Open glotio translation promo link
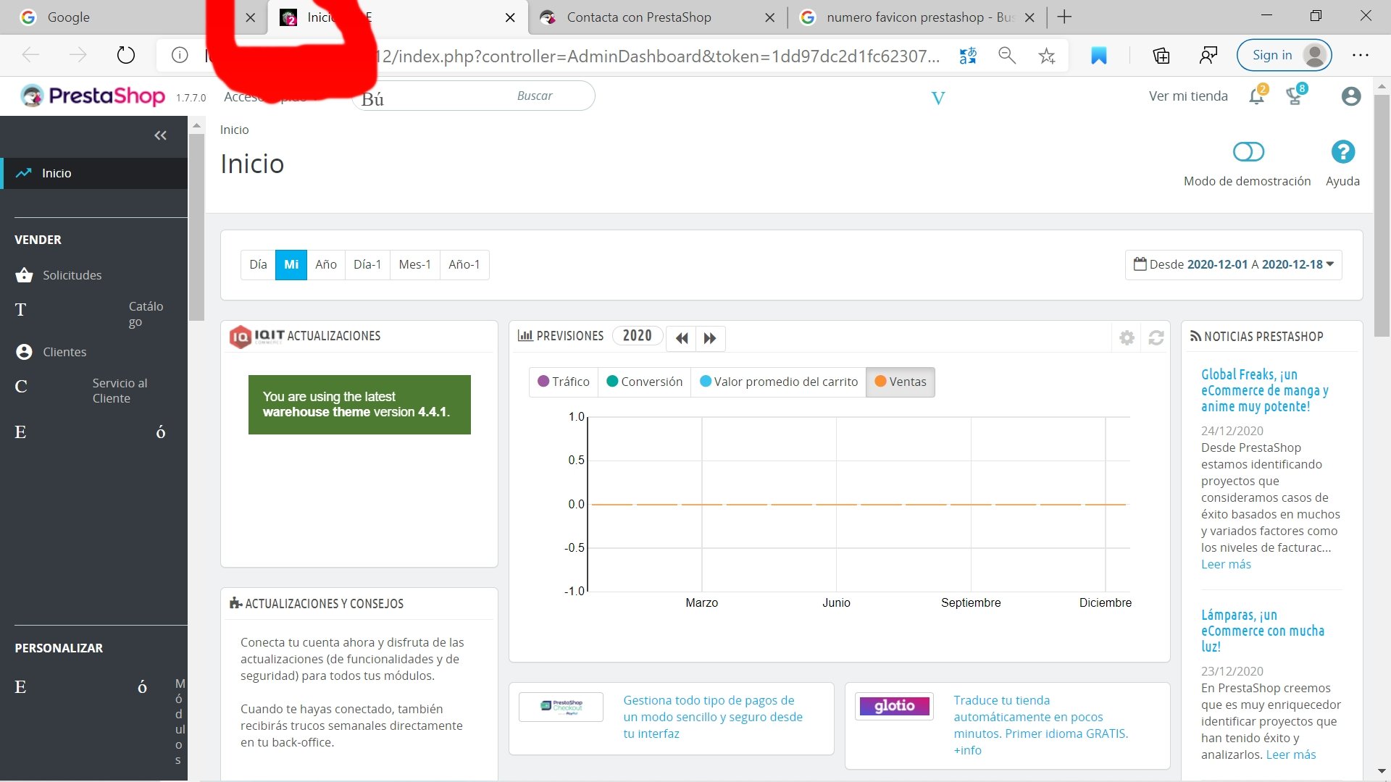This screenshot has height=782, width=1391. pyautogui.click(x=1040, y=725)
